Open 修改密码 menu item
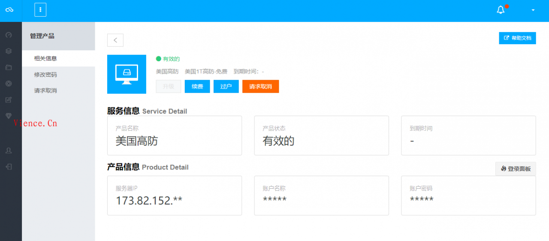This screenshot has width=549, height=241. point(45,75)
